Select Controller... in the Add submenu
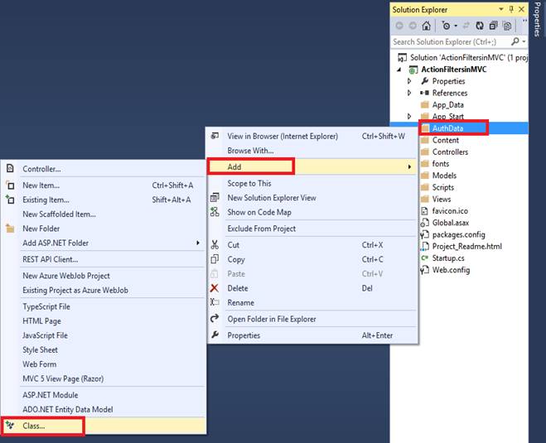Screen dimensions: 546x443 [41, 169]
